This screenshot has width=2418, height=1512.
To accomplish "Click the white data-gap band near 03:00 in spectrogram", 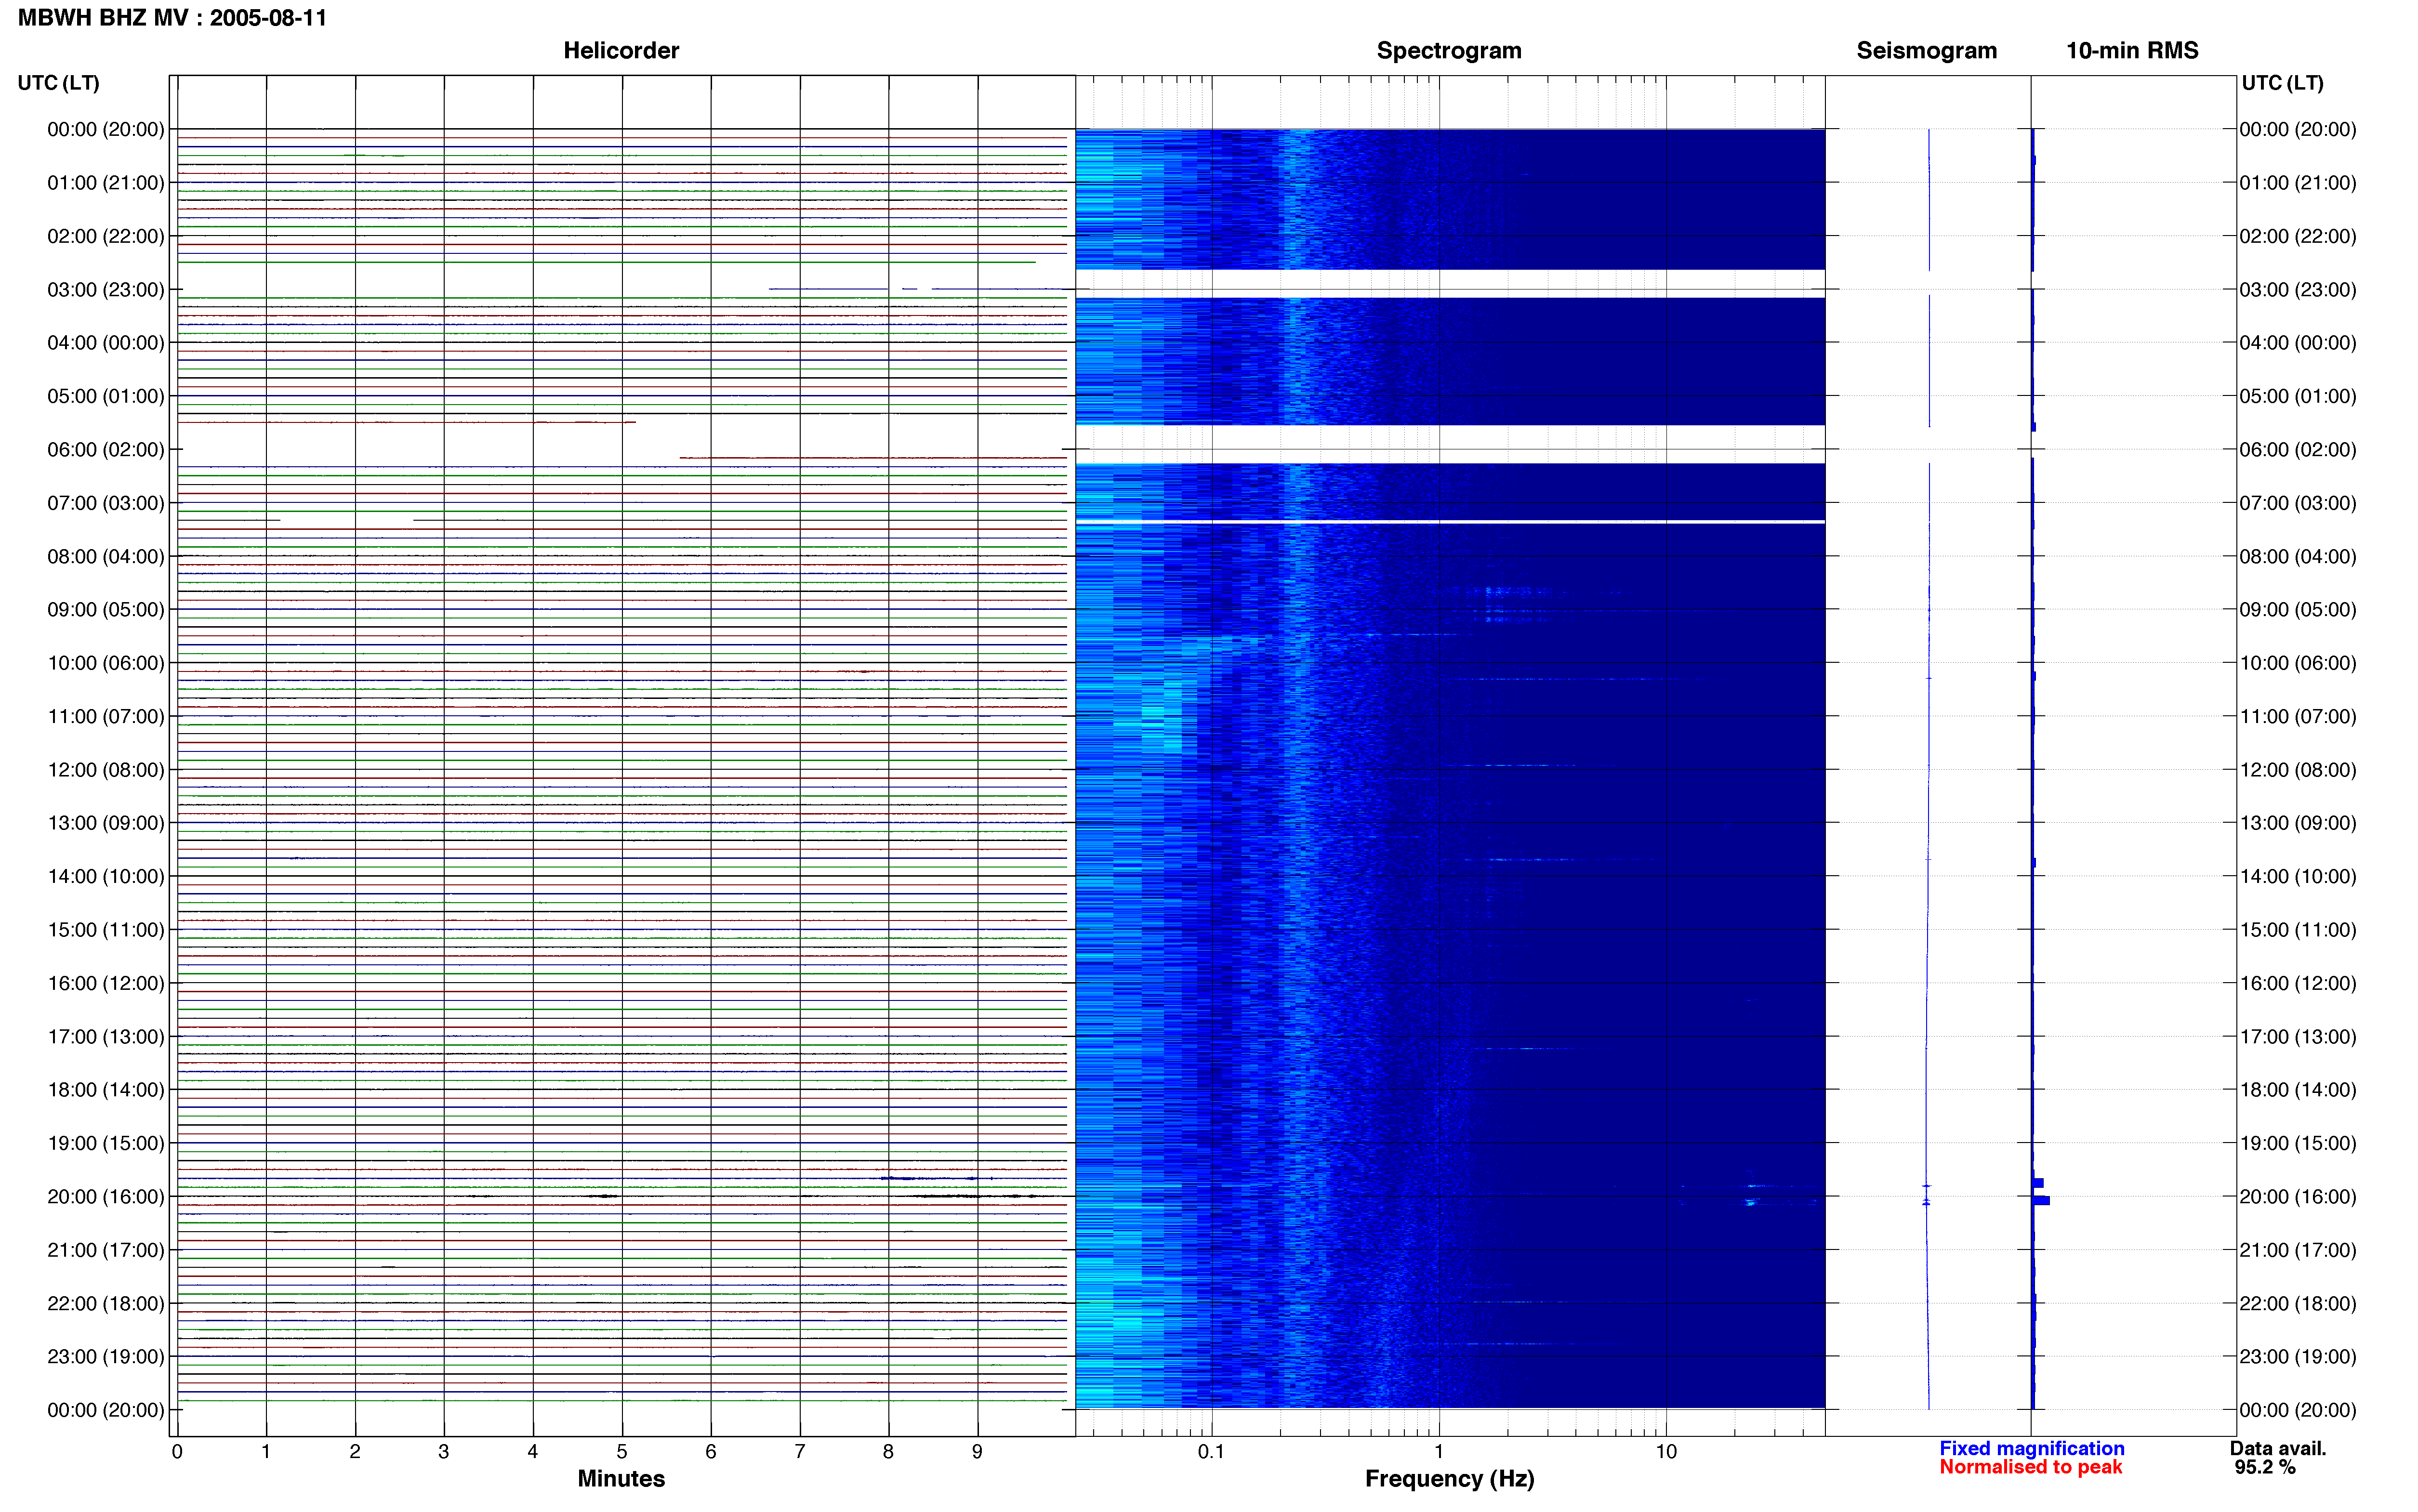I will click(1450, 283).
